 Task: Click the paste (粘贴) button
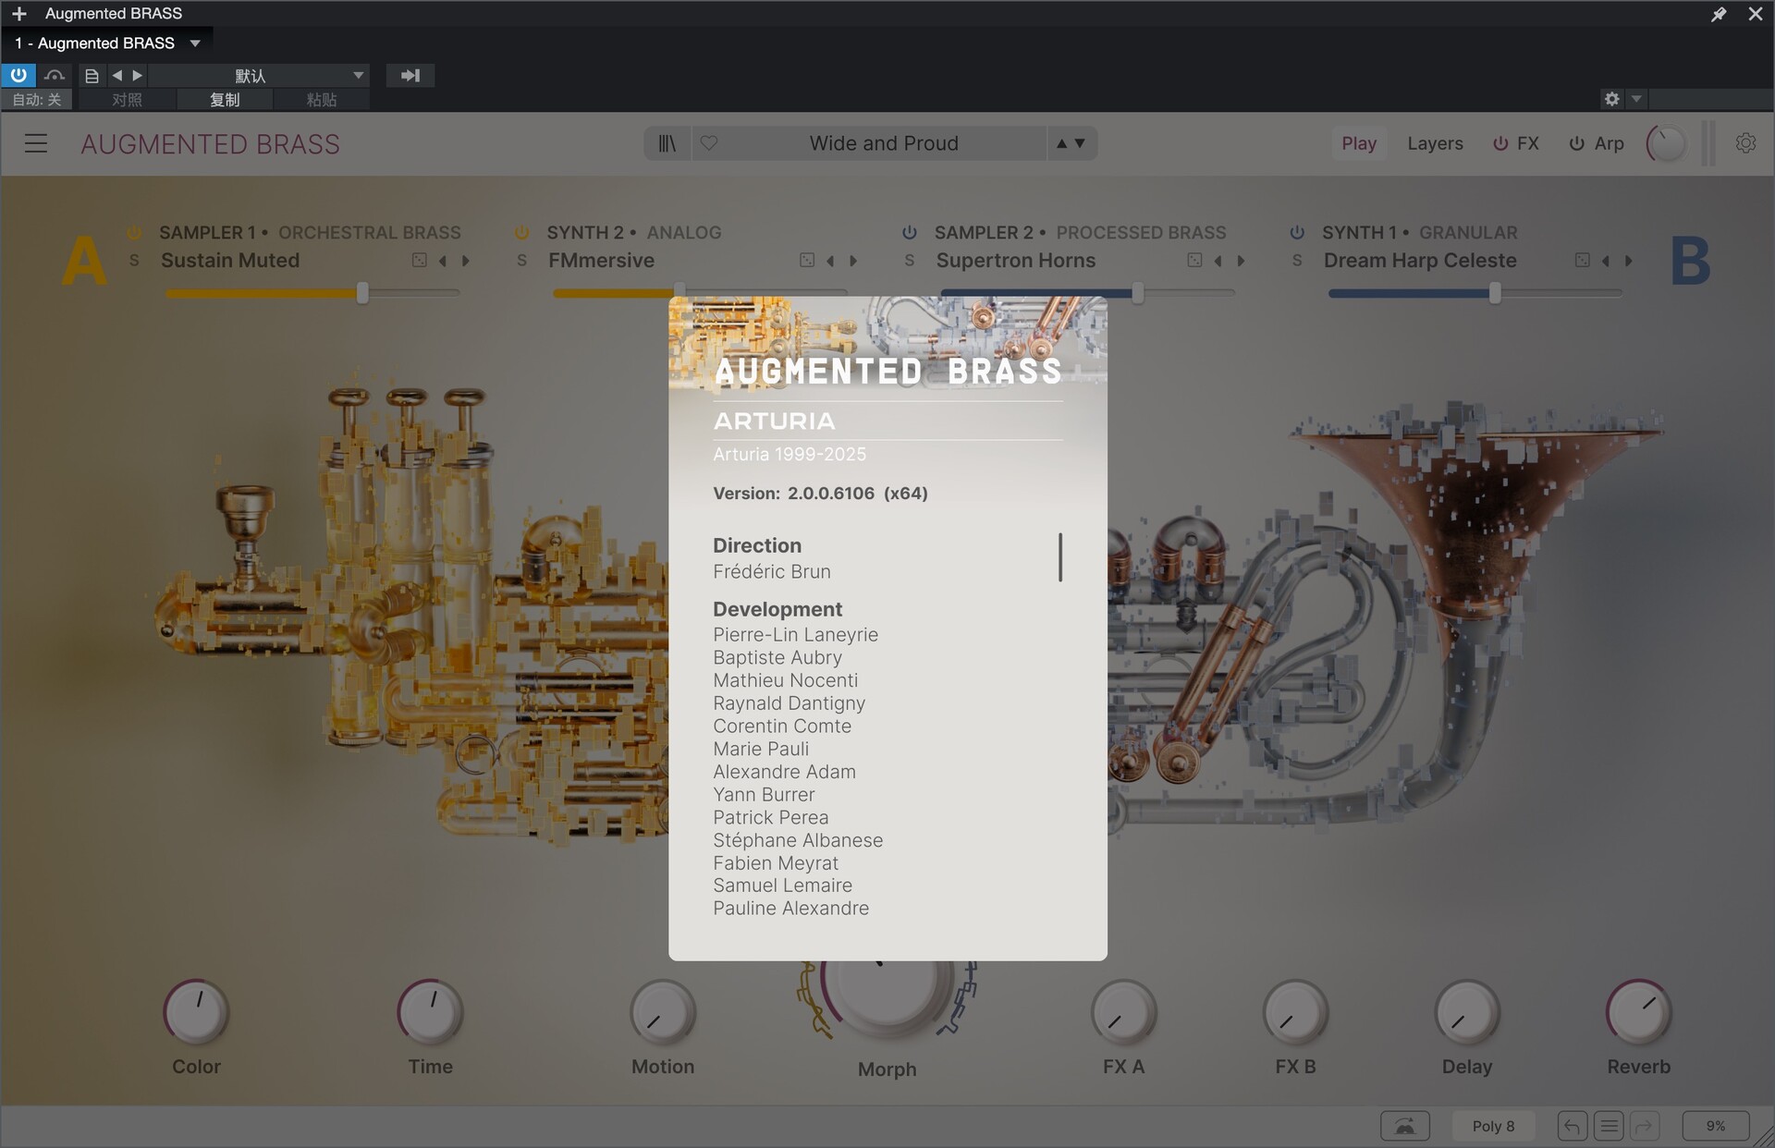click(x=322, y=100)
